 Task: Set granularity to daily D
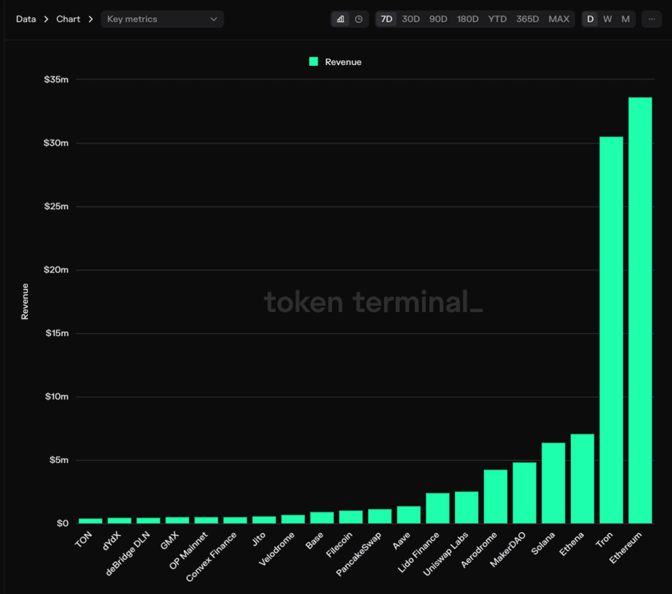tap(590, 19)
